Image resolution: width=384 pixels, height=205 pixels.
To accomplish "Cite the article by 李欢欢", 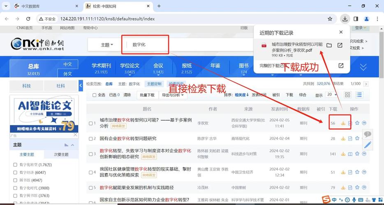I will pyautogui.click(x=364, y=123).
